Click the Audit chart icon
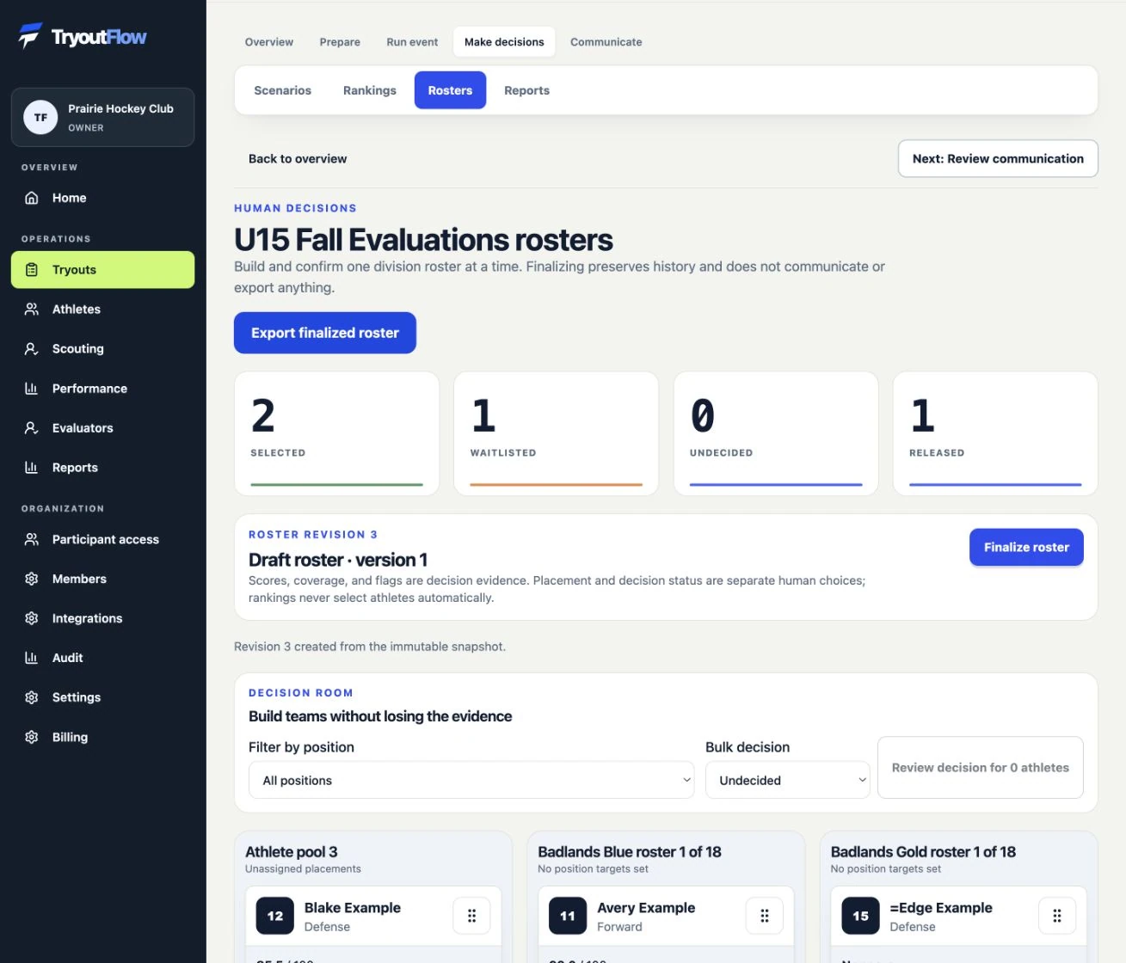1126x963 pixels. (x=32, y=659)
